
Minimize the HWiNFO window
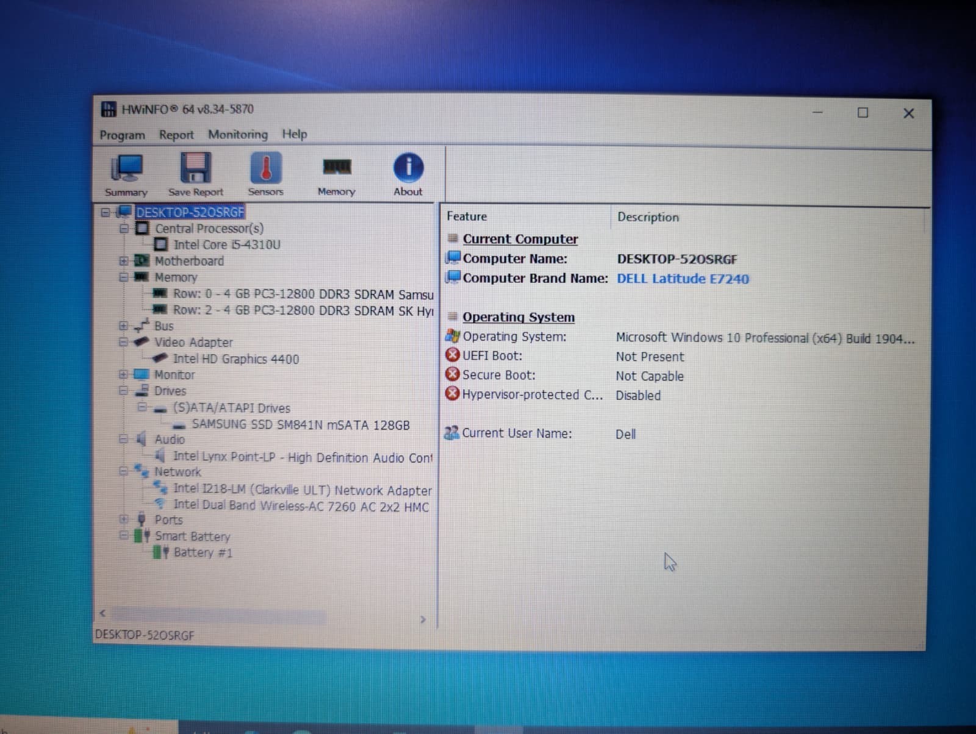[x=817, y=112]
